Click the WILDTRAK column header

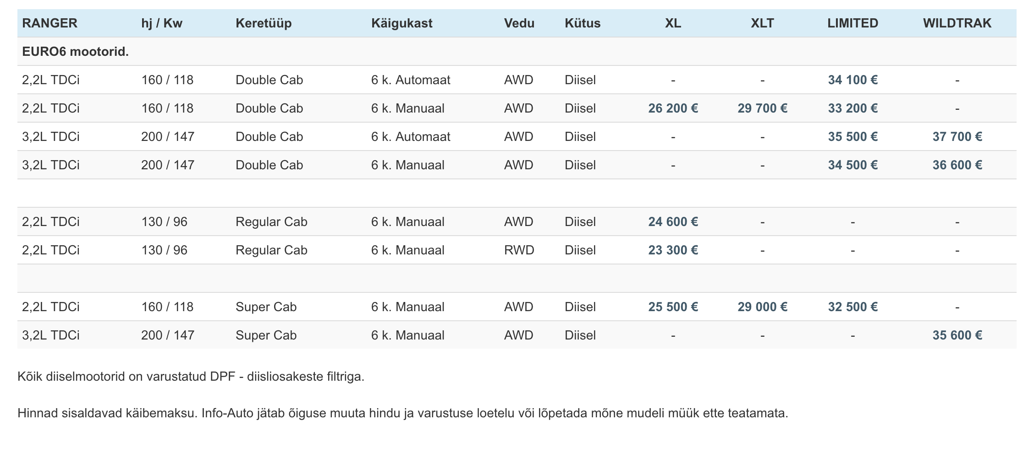click(x=957, y=23)
